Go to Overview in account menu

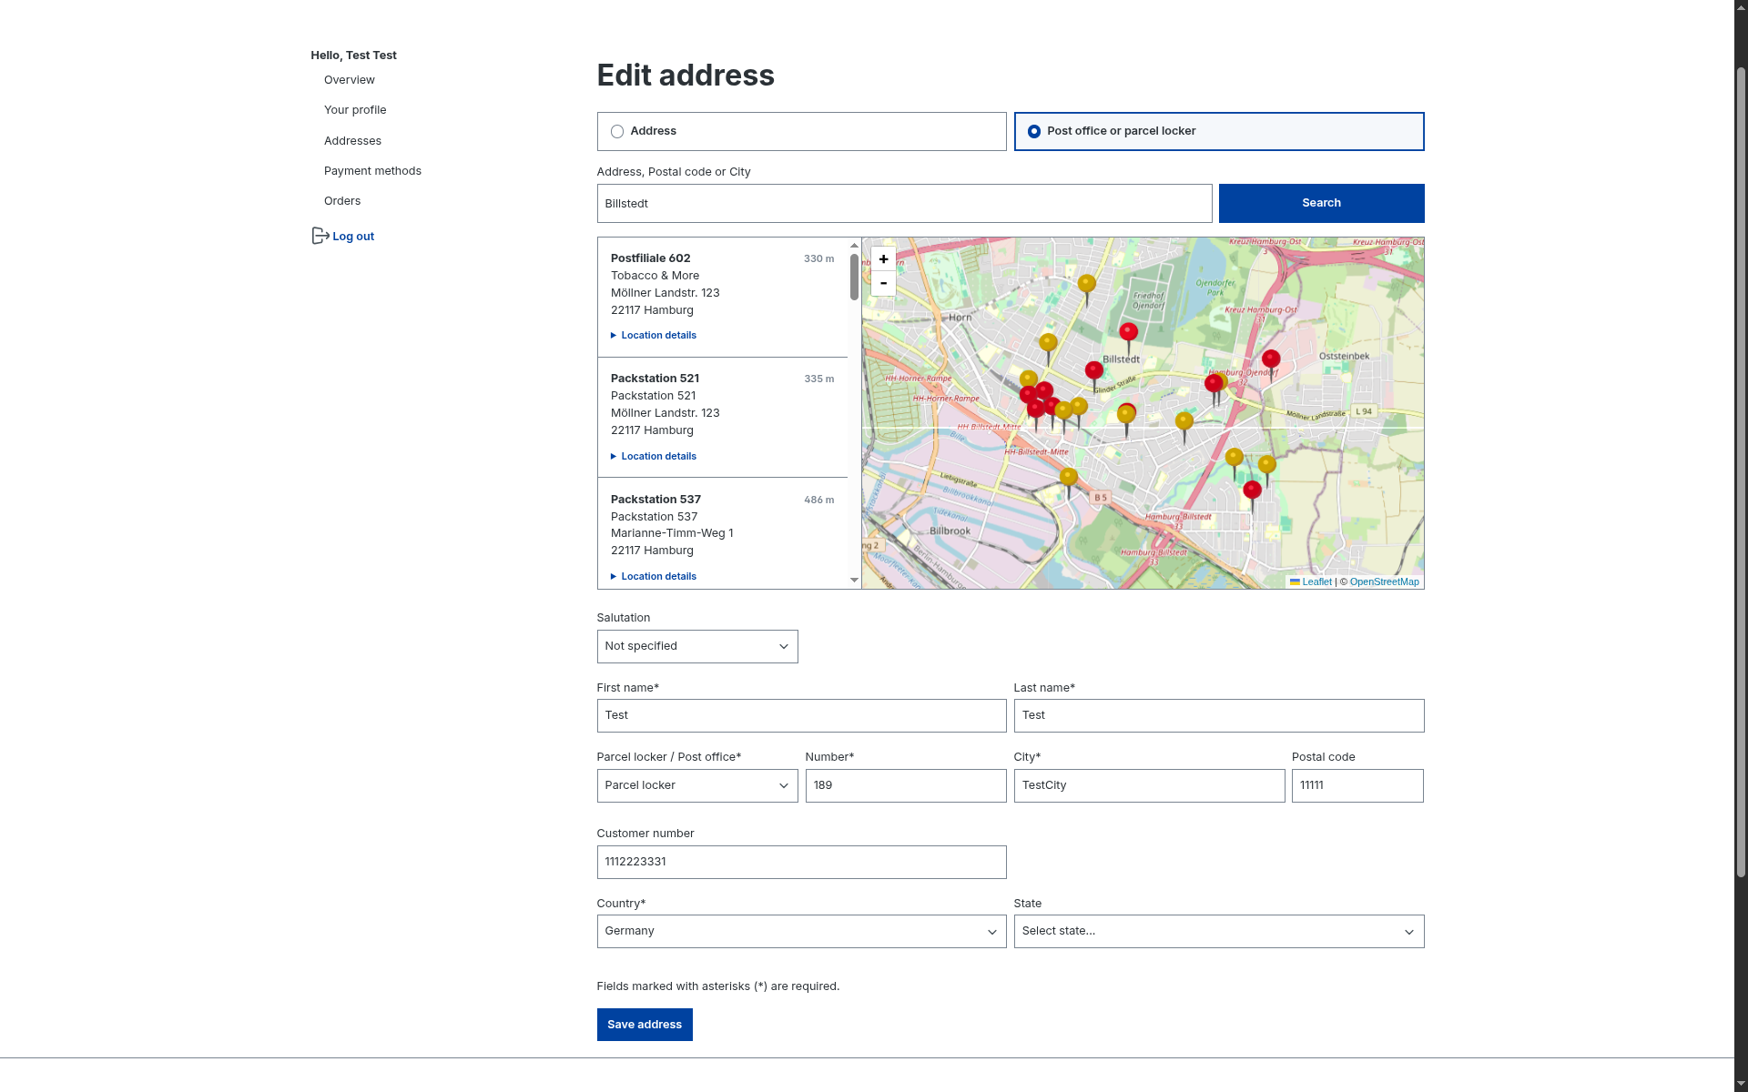tap(350, 80)
